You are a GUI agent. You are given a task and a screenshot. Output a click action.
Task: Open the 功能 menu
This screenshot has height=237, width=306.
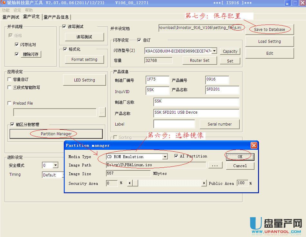pos(5,10)
